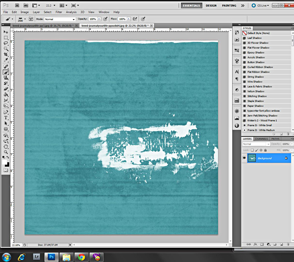Toggle tablet pressure controls opacity button
The width and height of the screenshot is (294, 262).
coord(105,19)
